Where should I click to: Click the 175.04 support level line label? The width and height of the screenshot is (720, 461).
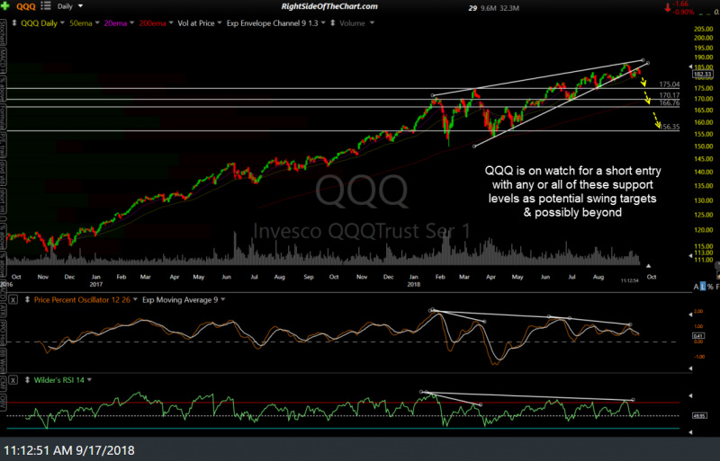click(668, 84)
